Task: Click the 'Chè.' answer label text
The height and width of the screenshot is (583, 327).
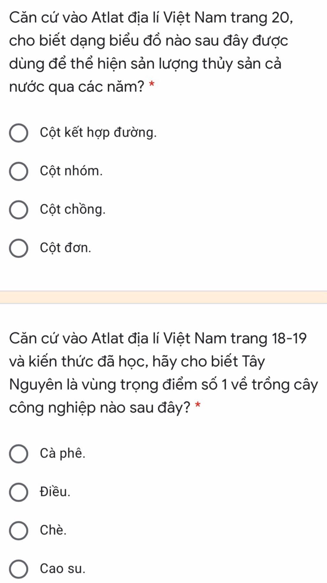Action: pyautogui.click(x=53, y=530)
